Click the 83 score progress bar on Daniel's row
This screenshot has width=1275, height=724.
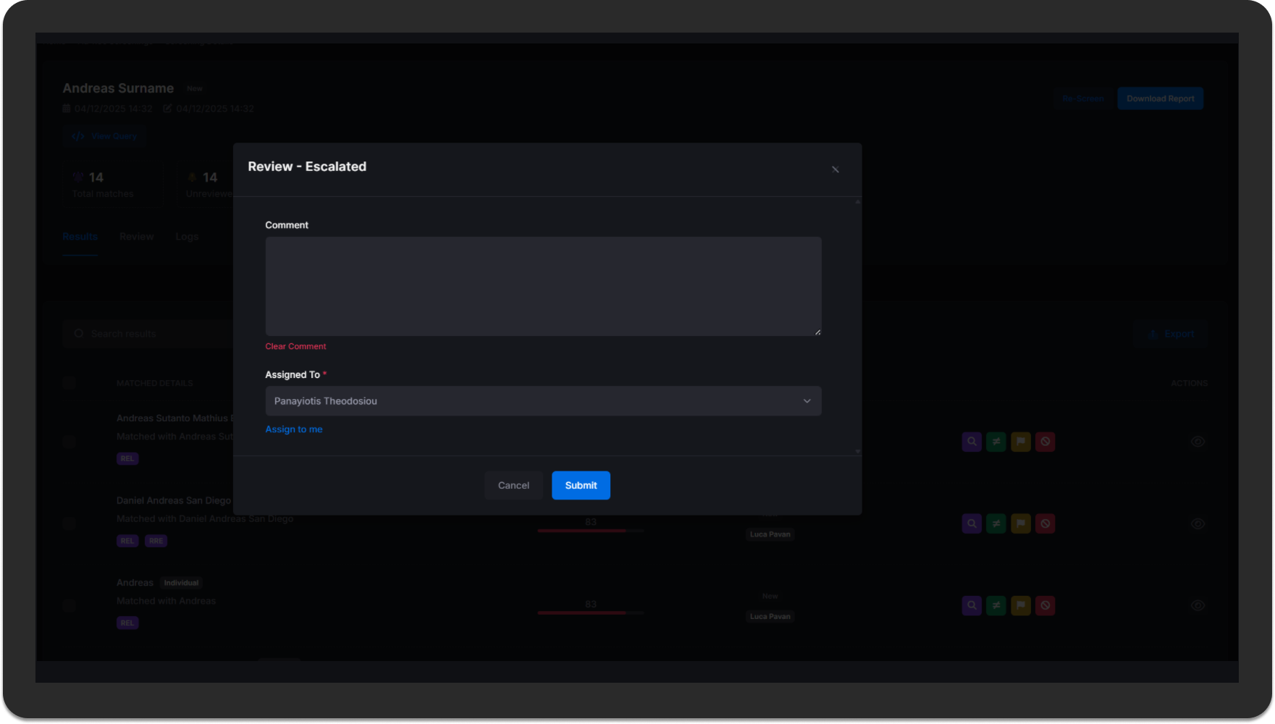click(590, 530)
